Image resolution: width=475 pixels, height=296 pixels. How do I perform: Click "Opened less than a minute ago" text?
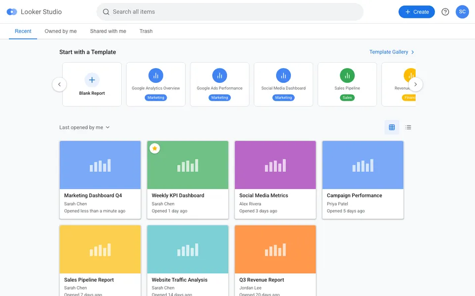click(95, 211)
